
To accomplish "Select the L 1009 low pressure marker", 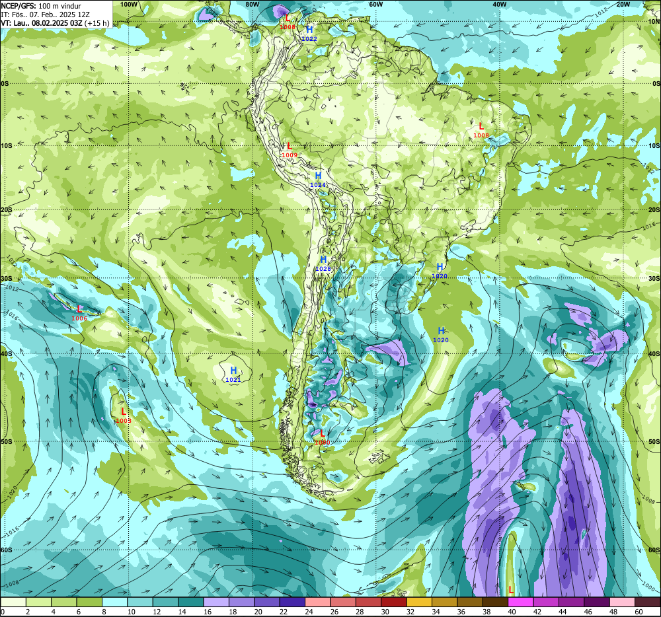I will [290, 150].
